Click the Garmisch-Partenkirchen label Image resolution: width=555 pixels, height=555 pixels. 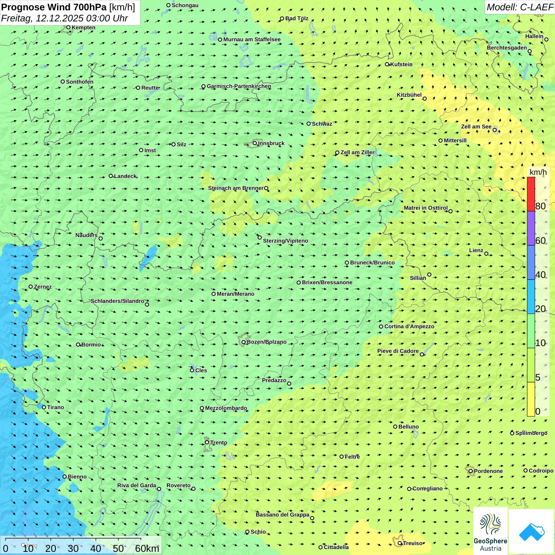(x=239, y=86)
